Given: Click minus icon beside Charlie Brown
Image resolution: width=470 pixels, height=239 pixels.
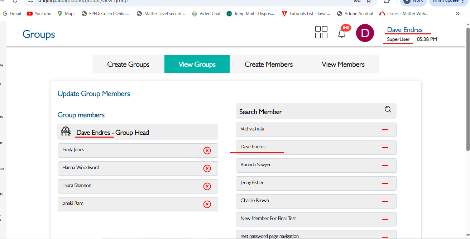Looking at the screenshot, I should tap(385, 201).
